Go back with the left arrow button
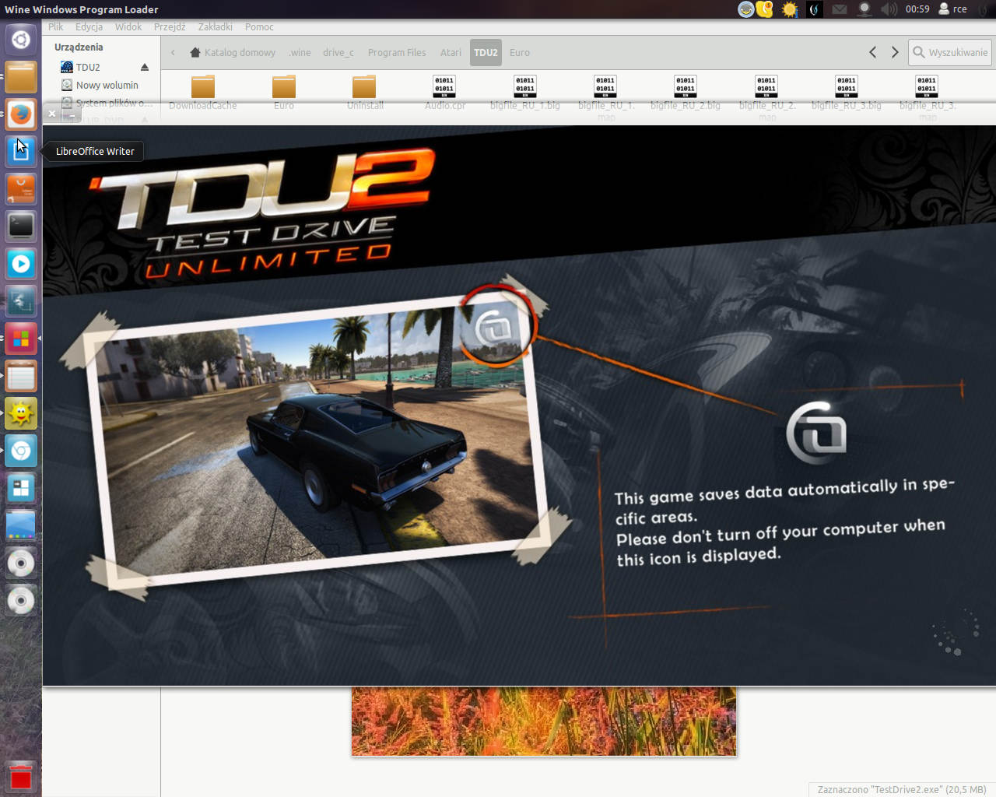 point(873,52)
